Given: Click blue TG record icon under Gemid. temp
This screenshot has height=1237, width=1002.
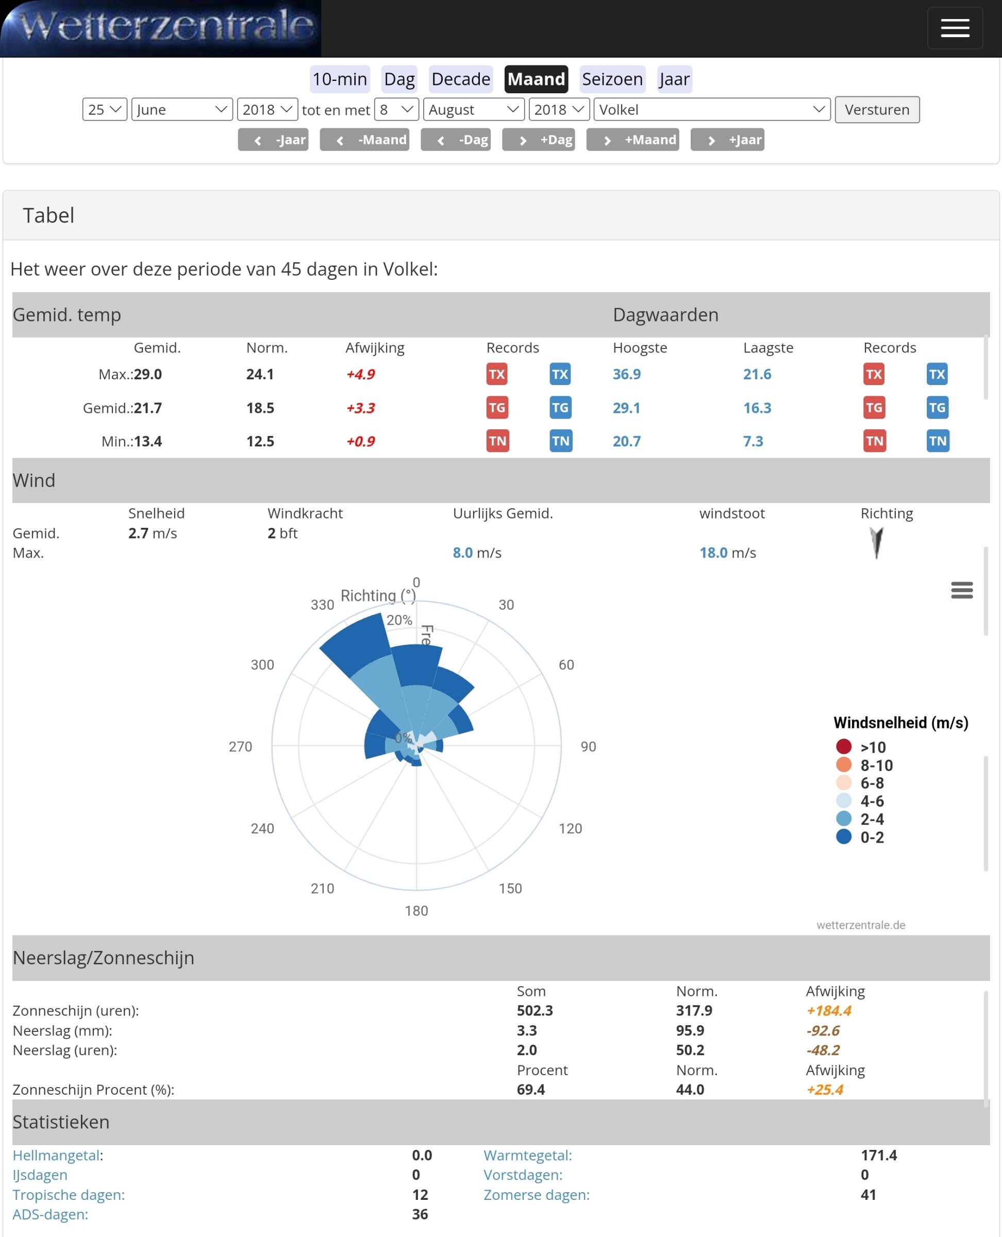Looking at the screenshot, I should (560, 408).
